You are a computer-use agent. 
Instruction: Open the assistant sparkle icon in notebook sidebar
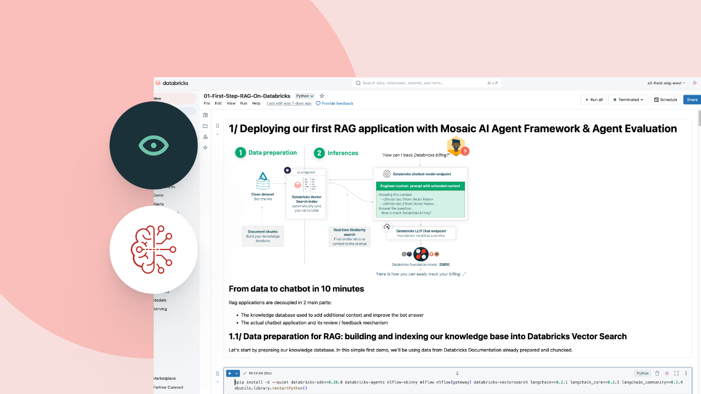click(205, 148)
